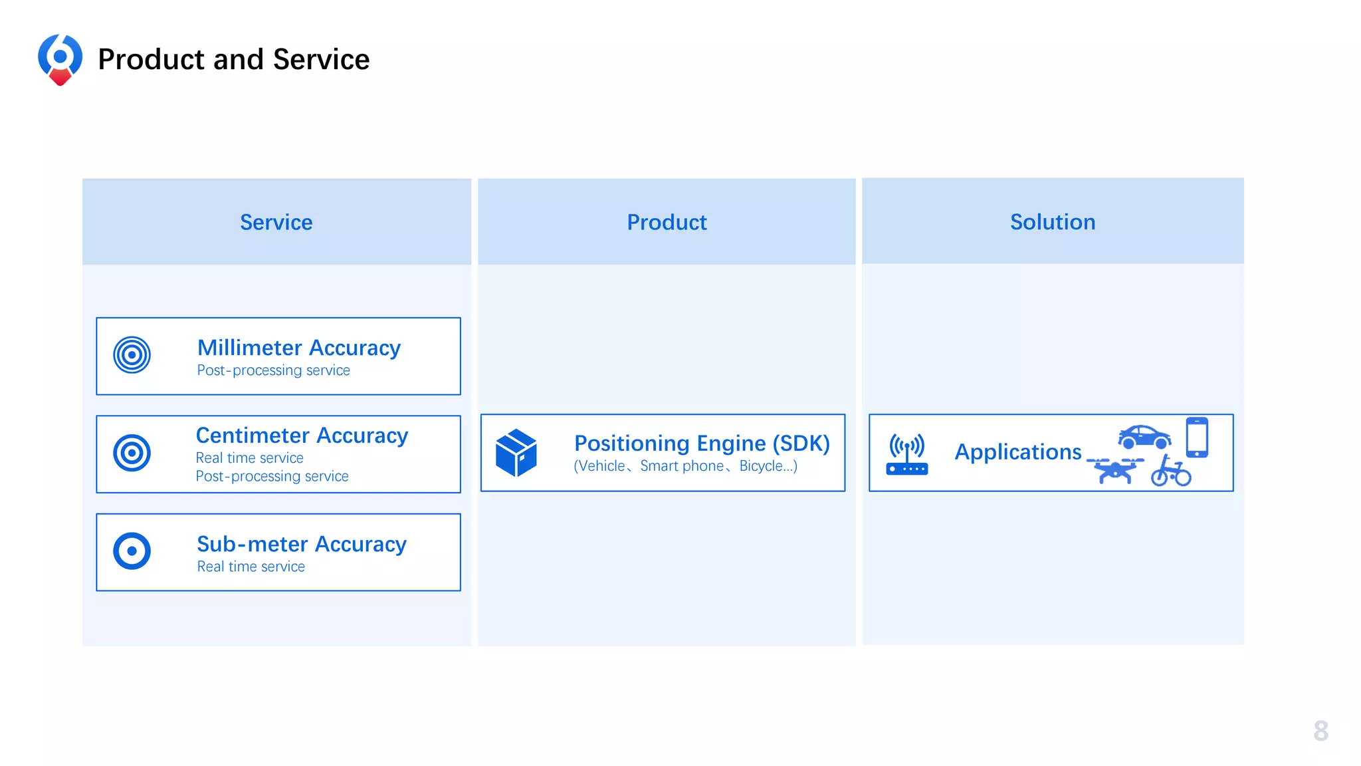Click the blue car icon

1144,437
